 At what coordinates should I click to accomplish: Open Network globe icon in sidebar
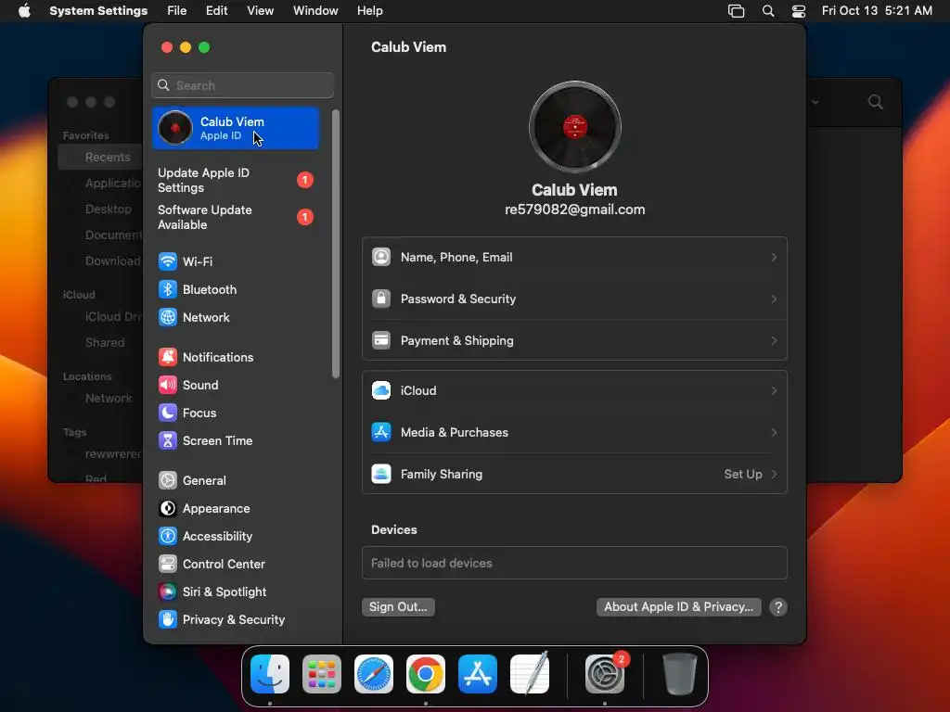coord(167,317)
